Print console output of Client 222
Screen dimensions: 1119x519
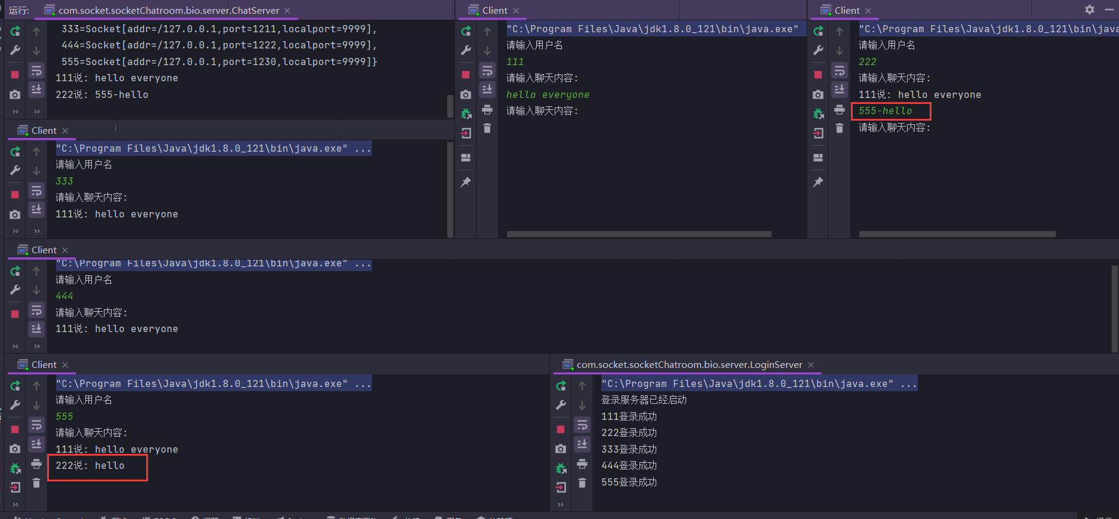click(x=840, y=110)
